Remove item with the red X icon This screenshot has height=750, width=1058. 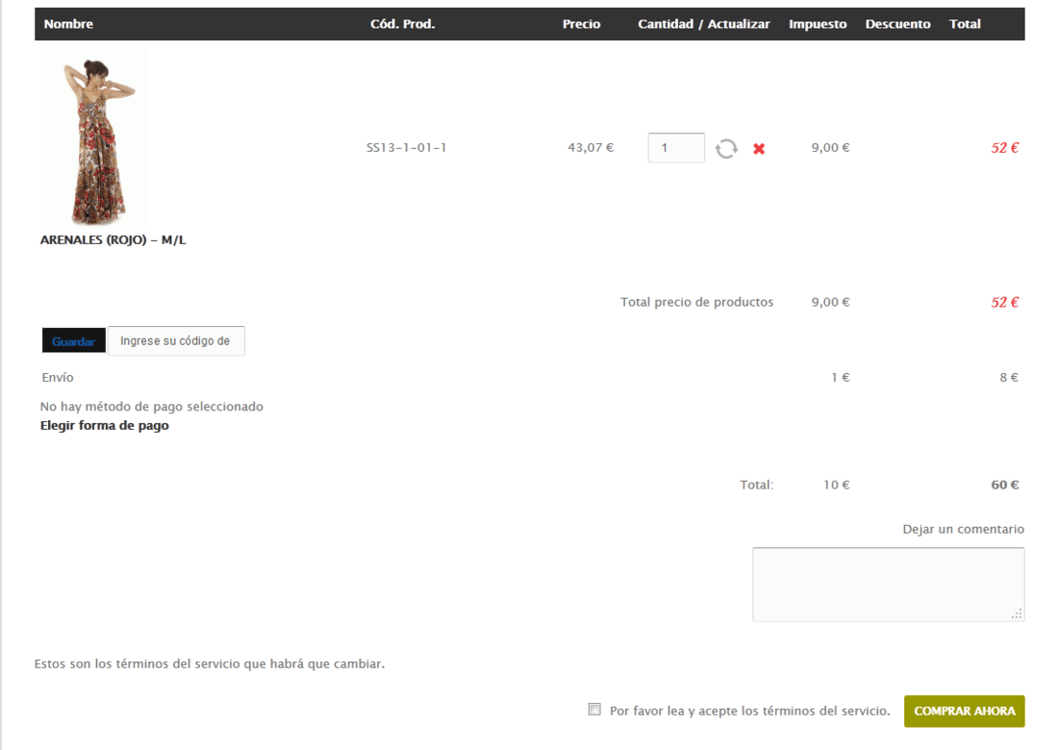pos(759,148)
